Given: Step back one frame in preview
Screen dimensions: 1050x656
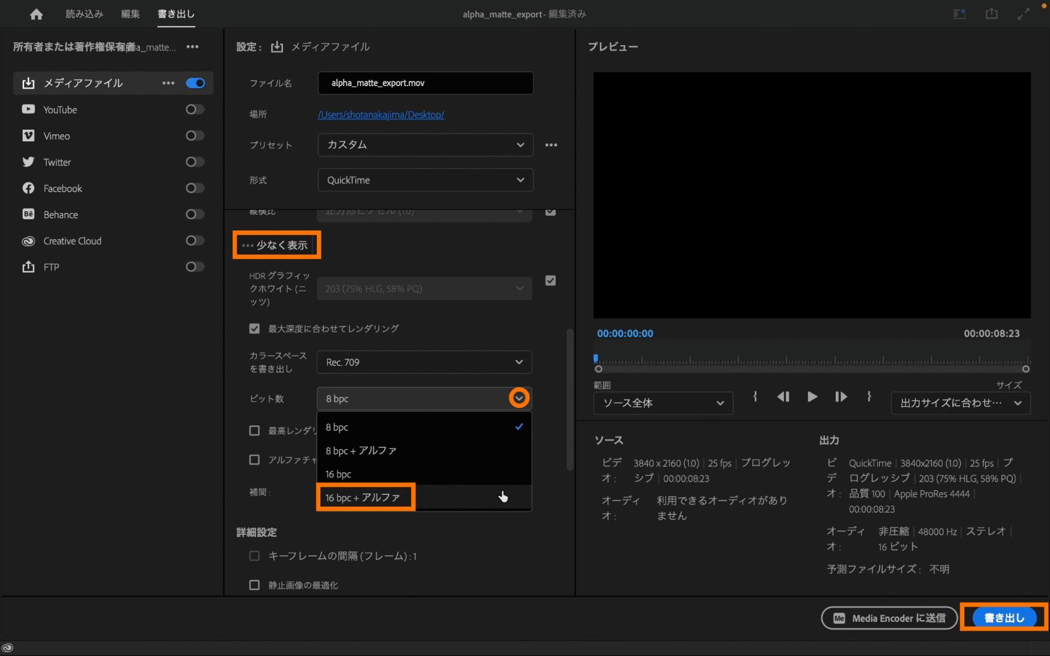Looking at the screenshot, I should pyautogui.click(x=783, y=397).
